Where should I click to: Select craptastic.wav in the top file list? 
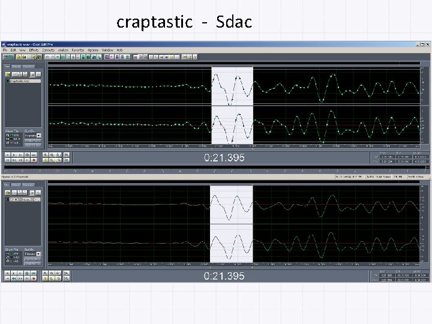pos(23,81)
